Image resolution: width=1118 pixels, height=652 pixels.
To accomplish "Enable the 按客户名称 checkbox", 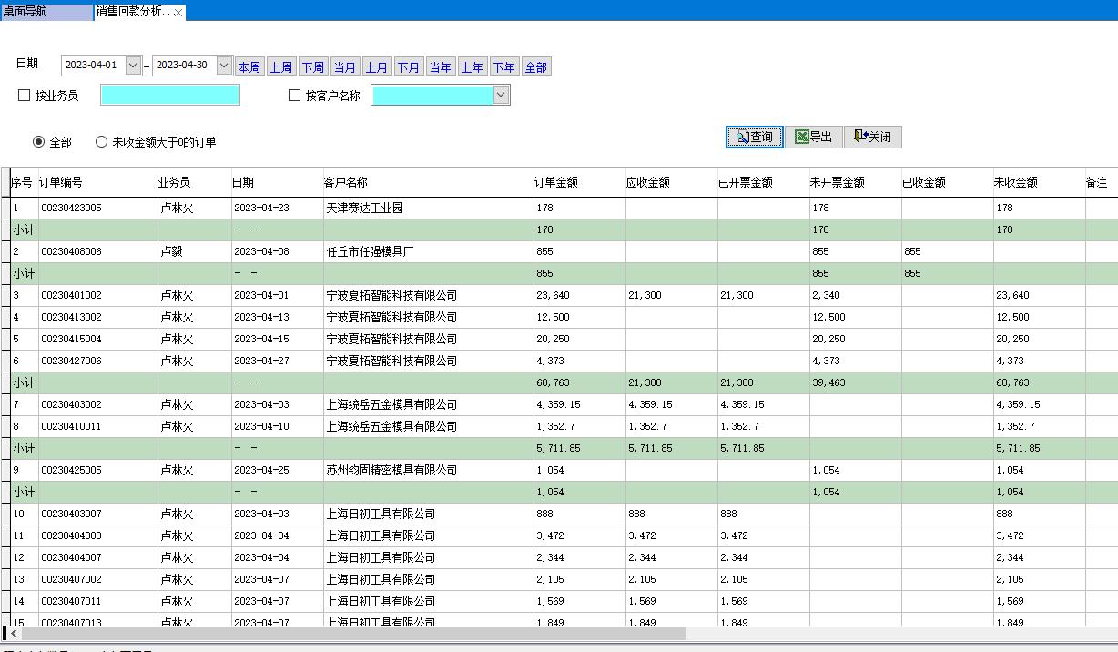I will click(x=294, y=96).
